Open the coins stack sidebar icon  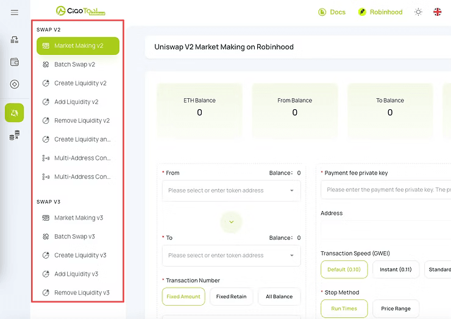[x=15, y=135]
